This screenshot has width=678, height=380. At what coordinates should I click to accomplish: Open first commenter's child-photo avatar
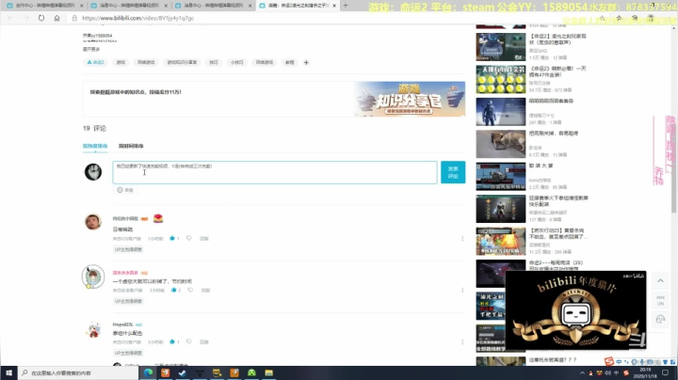(93, 222)
